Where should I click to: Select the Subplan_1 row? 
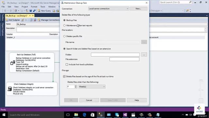33,37
